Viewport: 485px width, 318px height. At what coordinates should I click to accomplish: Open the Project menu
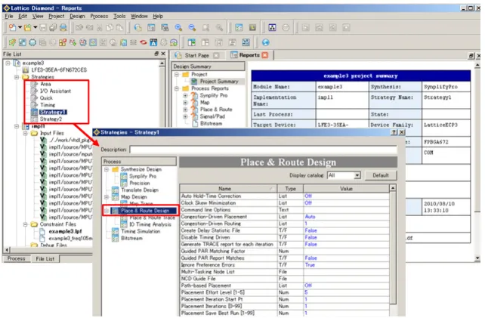click(57, 16)
